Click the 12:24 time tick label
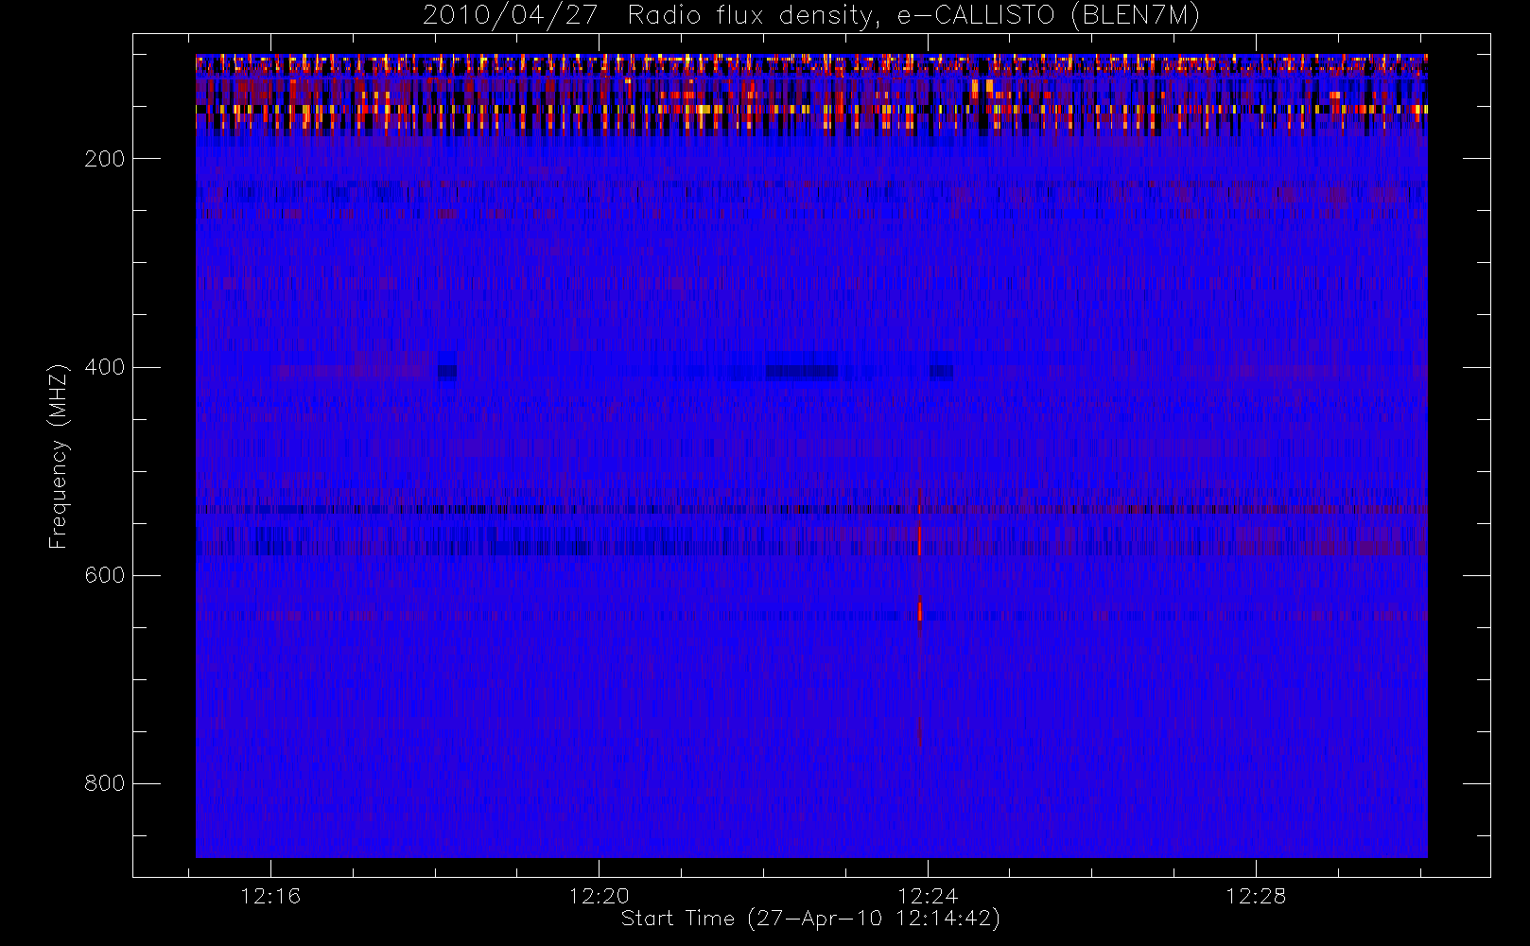The width and height of the screenshot is (1530, 946). pos(928,896)
